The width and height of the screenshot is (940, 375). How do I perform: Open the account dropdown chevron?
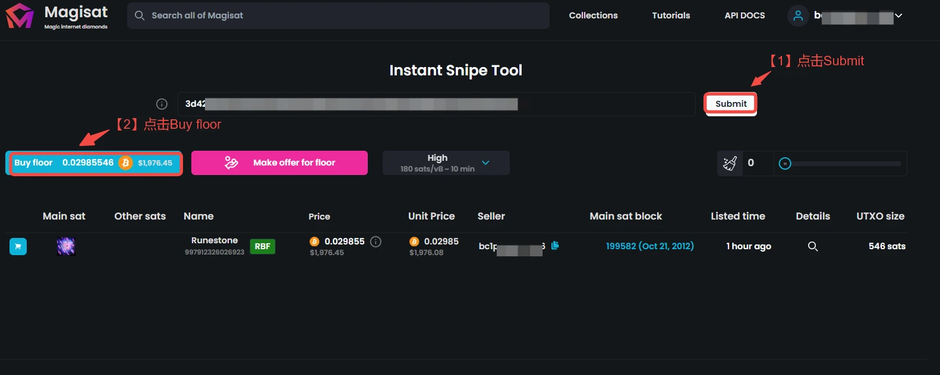coord(898,16)
